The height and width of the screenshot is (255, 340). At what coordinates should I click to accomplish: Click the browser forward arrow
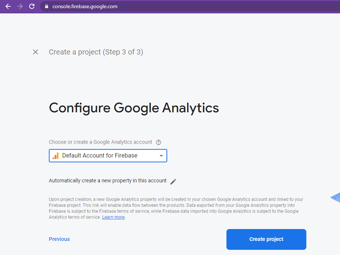pos(20,6)
